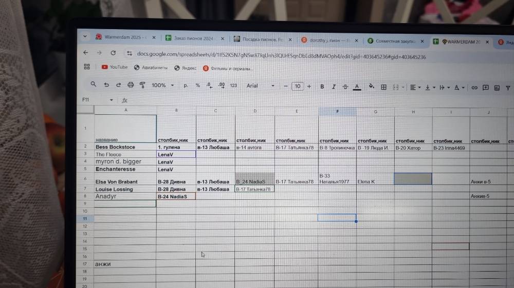Select the cell 'Bess Bockstoce'
This screenshot has width=514, height=288.
click(125, 147)
